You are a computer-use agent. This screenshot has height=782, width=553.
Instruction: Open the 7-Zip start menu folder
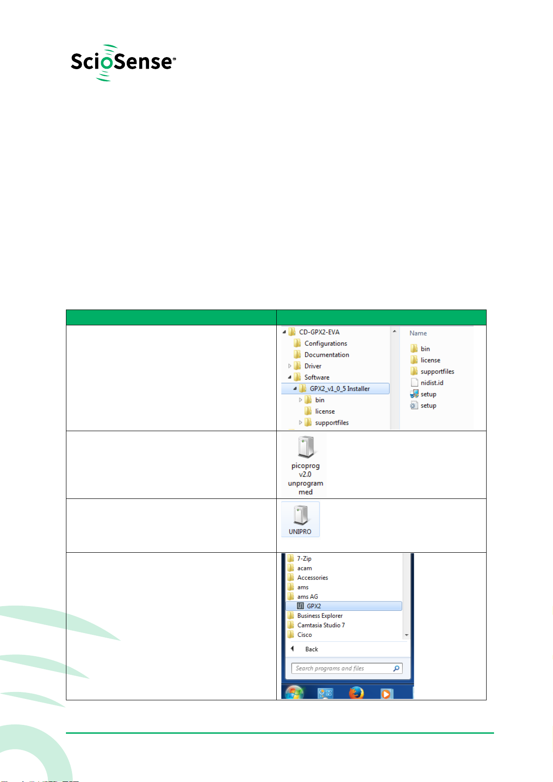tap(299, 558)
